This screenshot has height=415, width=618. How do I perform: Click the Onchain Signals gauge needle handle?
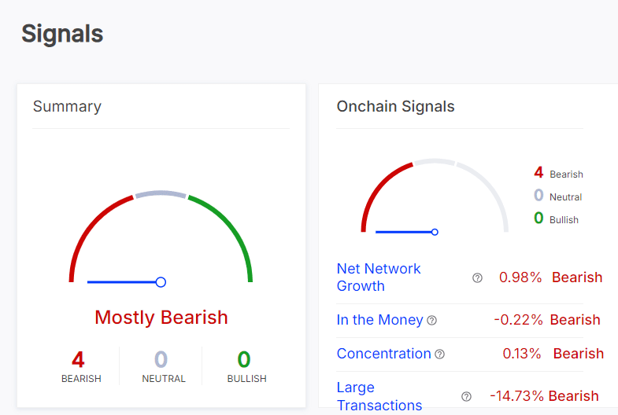(435, 232)
